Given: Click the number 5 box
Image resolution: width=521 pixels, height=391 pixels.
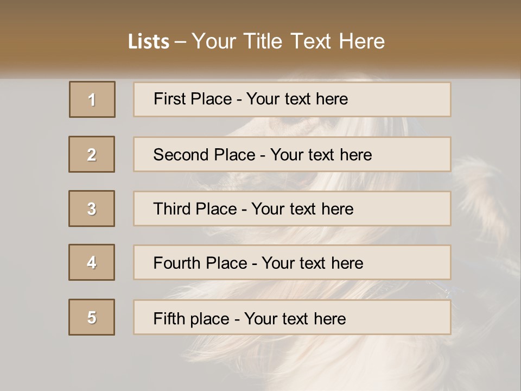Looking at the screenshot, I should point(92,317).
